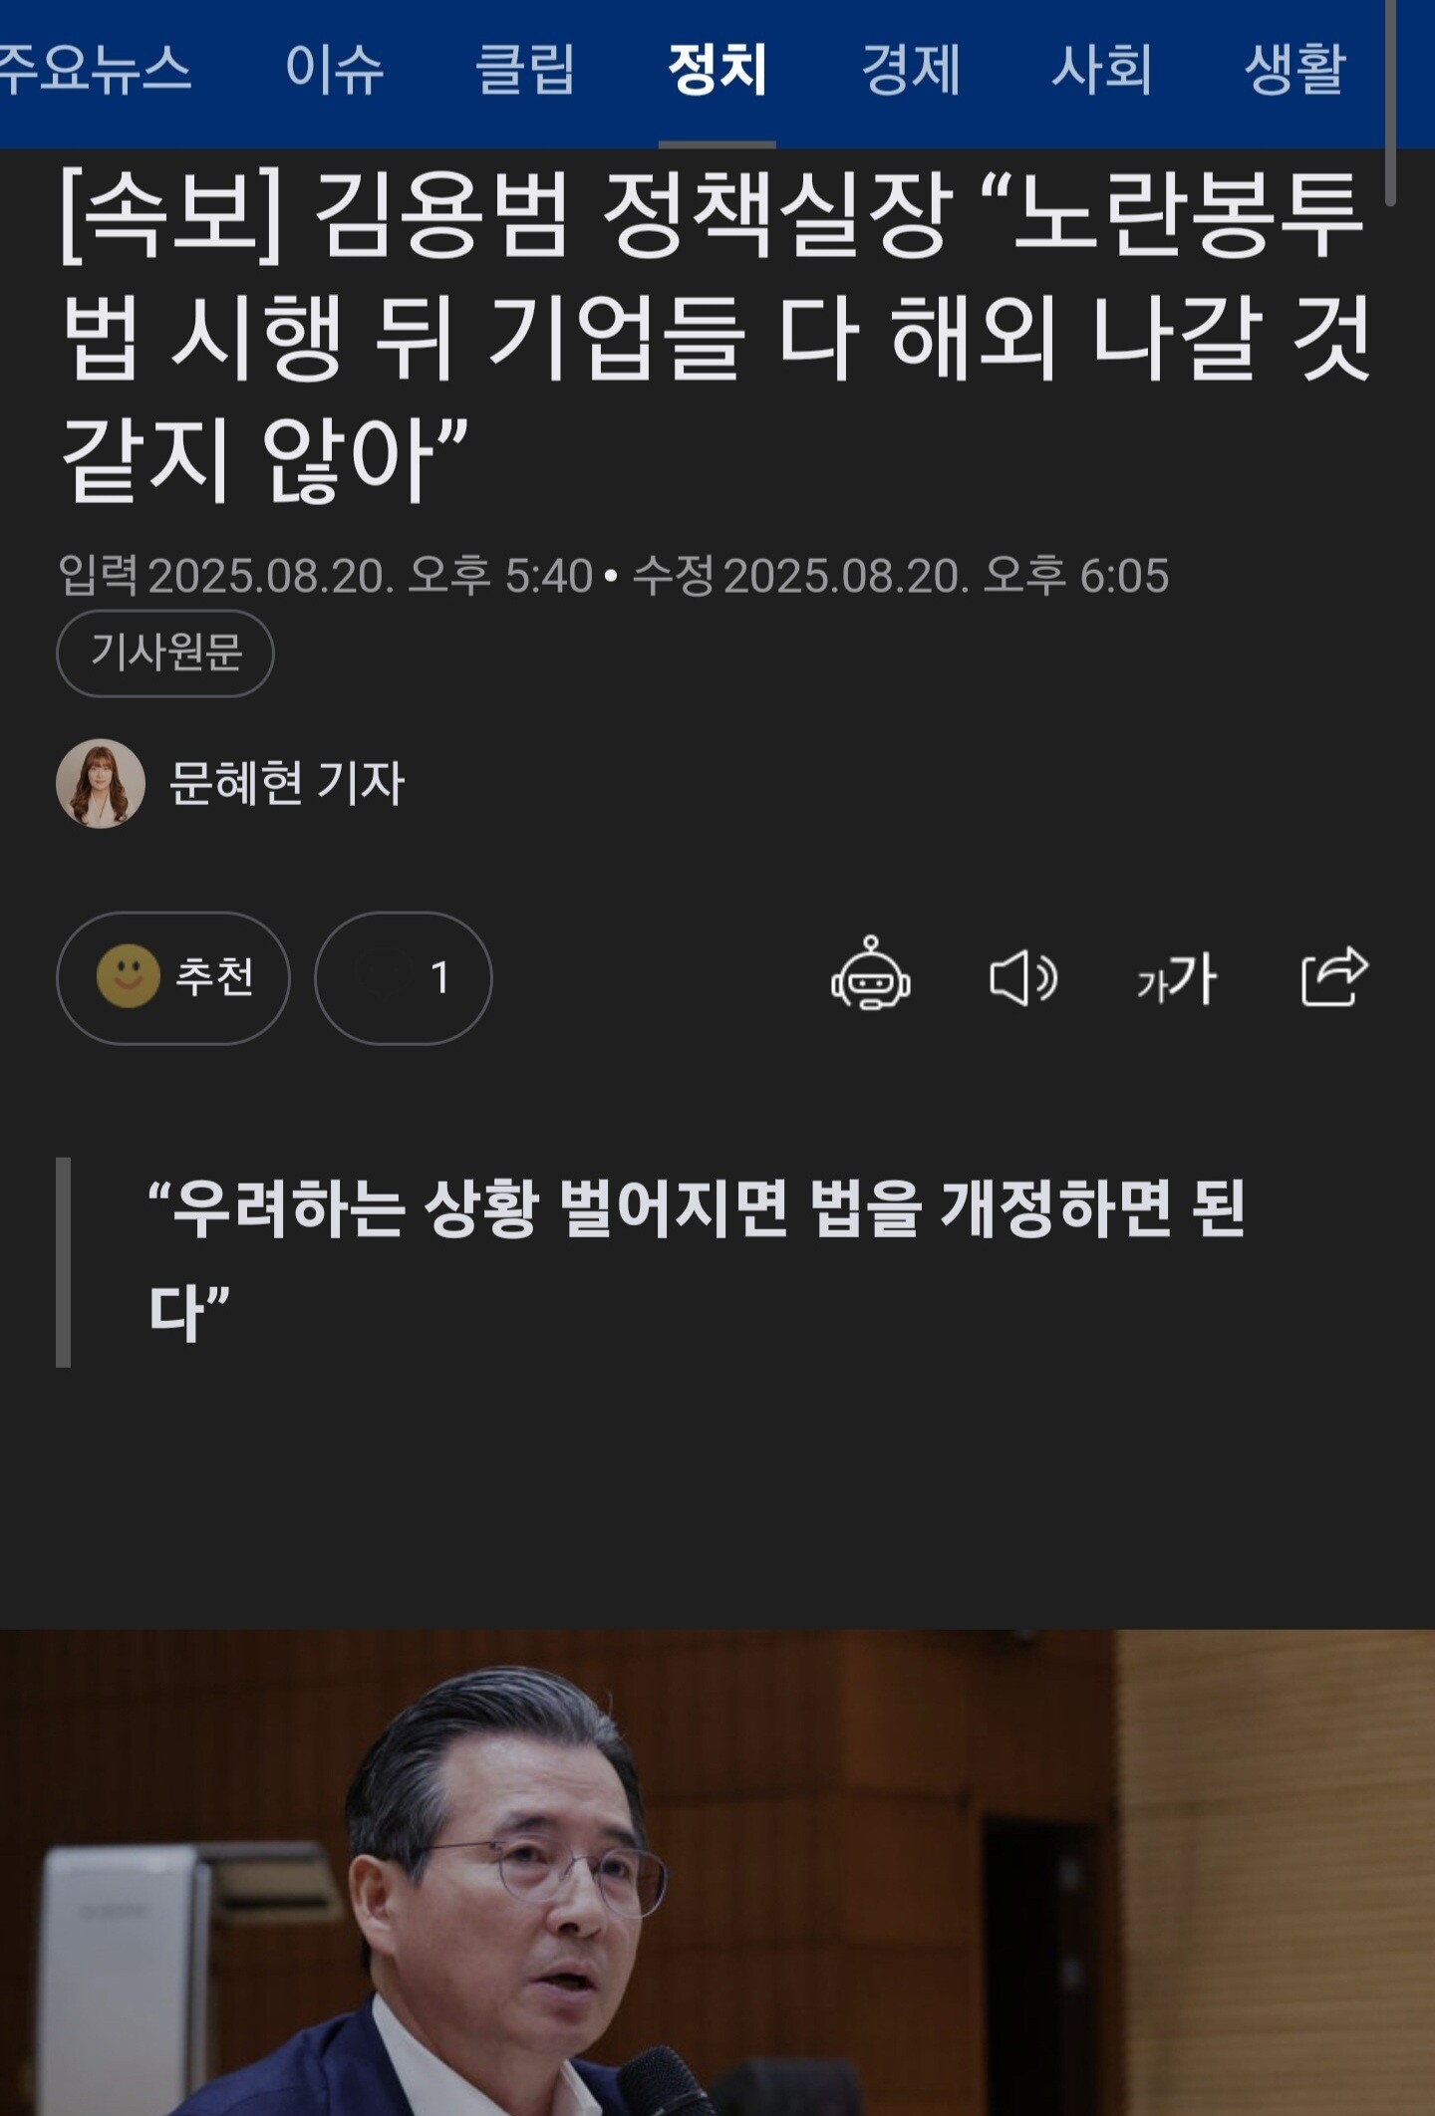Screen dimensions: 1435x2116
Task: Switch to the 이슈 tab
Action: (335, 70)
